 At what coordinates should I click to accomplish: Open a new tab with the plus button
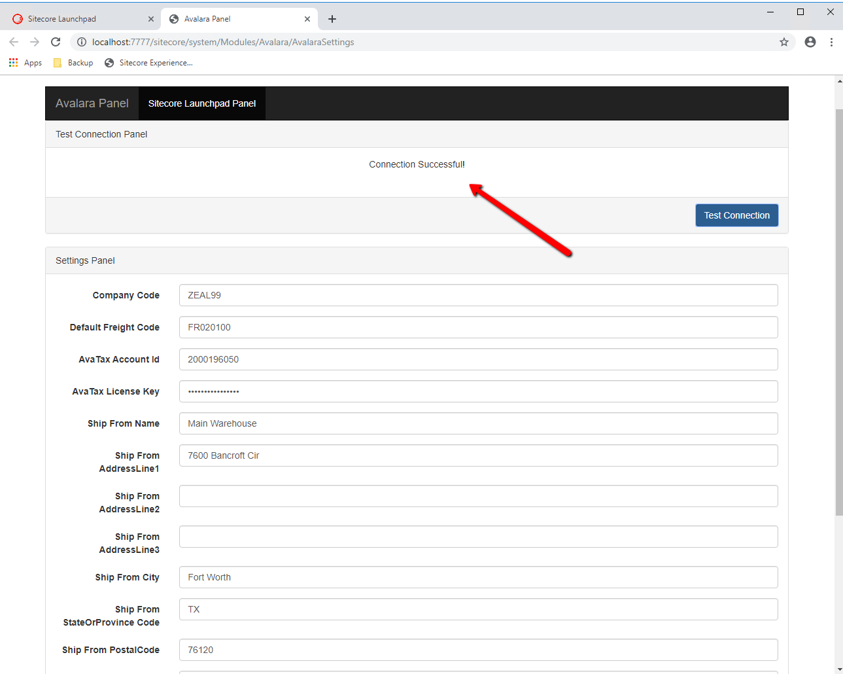[x=332, y=19]
